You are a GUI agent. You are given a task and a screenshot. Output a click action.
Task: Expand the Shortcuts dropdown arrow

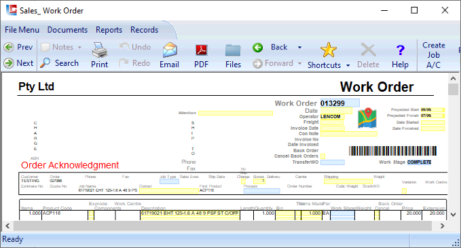coord(348,65)
